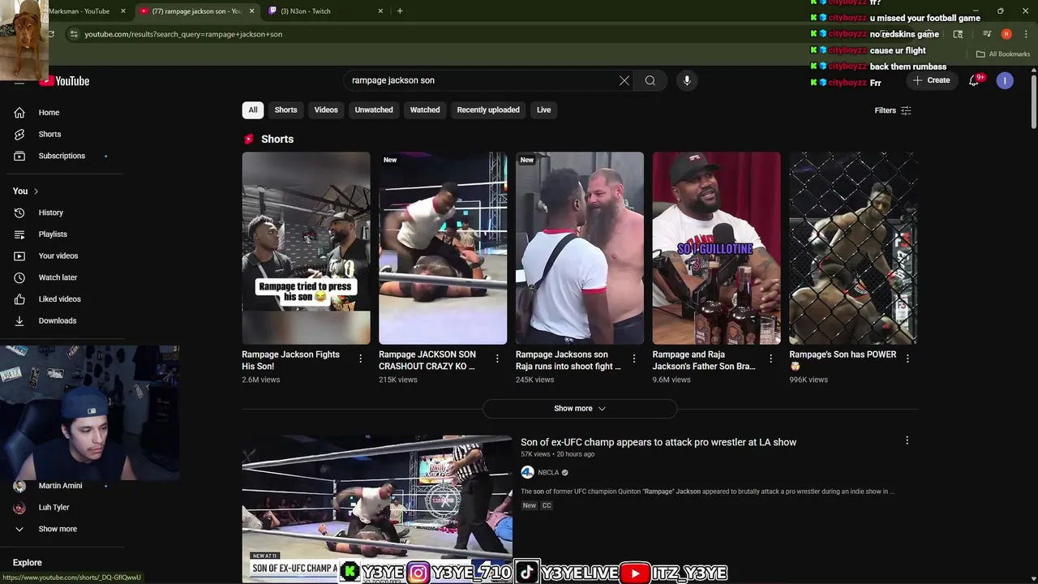Viewport: 1038px width, 584px height.
Task: Open options menu for 'Raja runs into shoot fight'
Action: [634, 358]
